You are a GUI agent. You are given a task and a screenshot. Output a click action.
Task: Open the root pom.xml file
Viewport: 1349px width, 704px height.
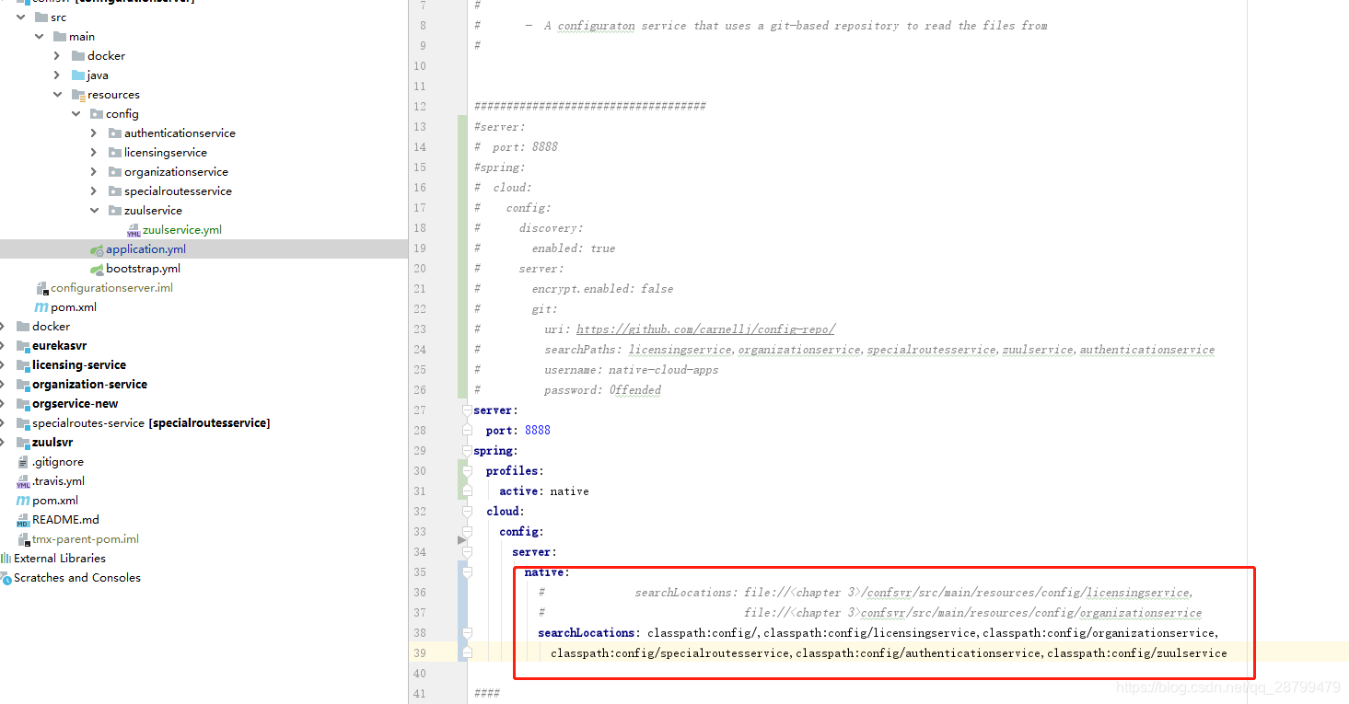[x=55, y=501]
